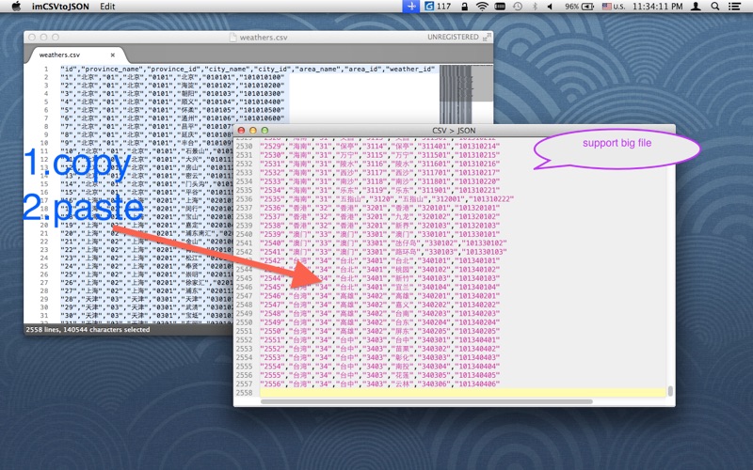Click the row ending with 101320101
The height and width of the screenshot is (470, 753).
point(380,208)
